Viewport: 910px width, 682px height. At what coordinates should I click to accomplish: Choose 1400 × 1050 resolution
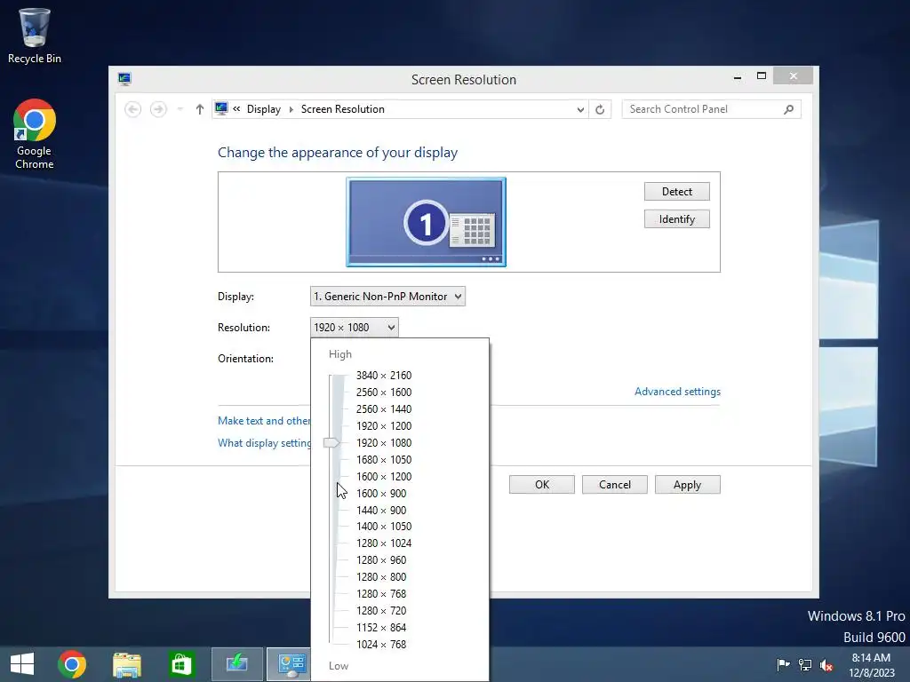(x=384, y=527)
